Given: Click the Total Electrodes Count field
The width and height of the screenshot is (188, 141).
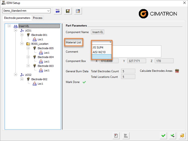Looking at the screenshot, I should click(x=128, y=71).
